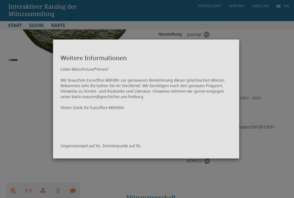Open the START navigation tab
Screen dimensions: 294x198
pyautogui.click(x=15, y=25)
